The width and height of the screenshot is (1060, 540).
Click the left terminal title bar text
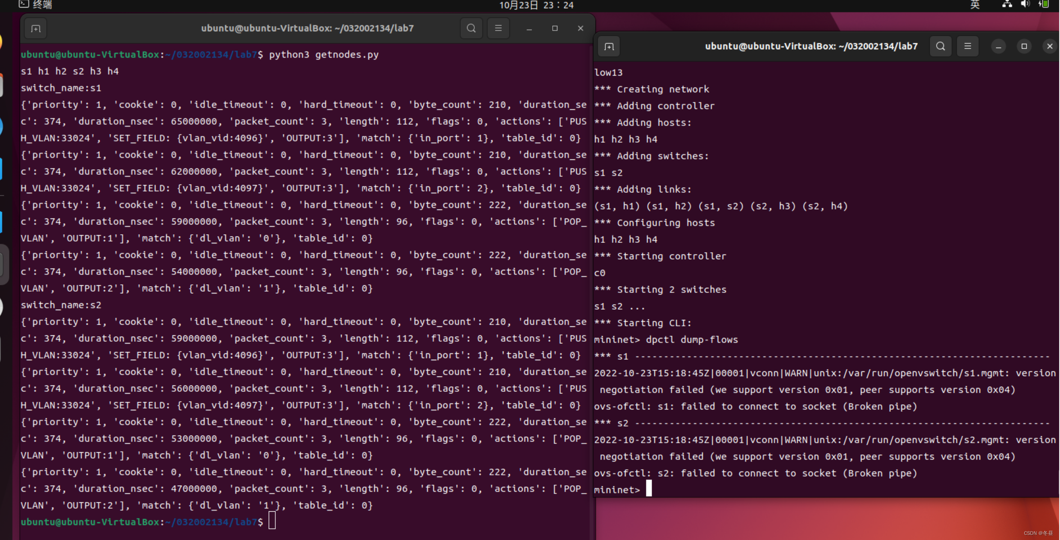(x=307, y=28)
